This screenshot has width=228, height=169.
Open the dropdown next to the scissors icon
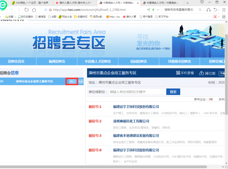coord(219,17)
